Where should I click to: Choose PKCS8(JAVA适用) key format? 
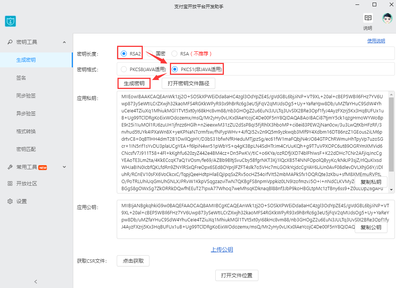coord(124,69)
